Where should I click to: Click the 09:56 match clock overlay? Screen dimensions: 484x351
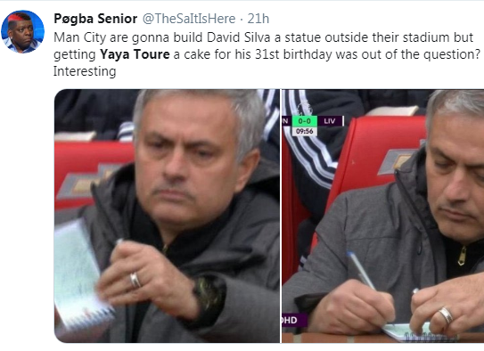pyautogui.click(x=304, y=131)
